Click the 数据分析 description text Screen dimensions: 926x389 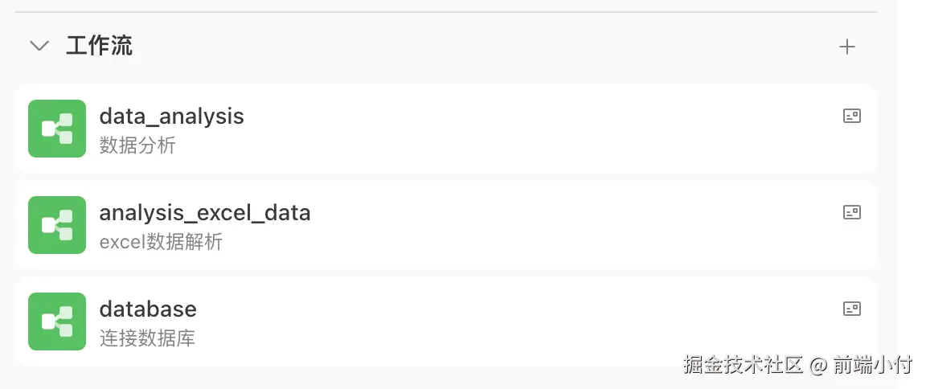[137, 145]
